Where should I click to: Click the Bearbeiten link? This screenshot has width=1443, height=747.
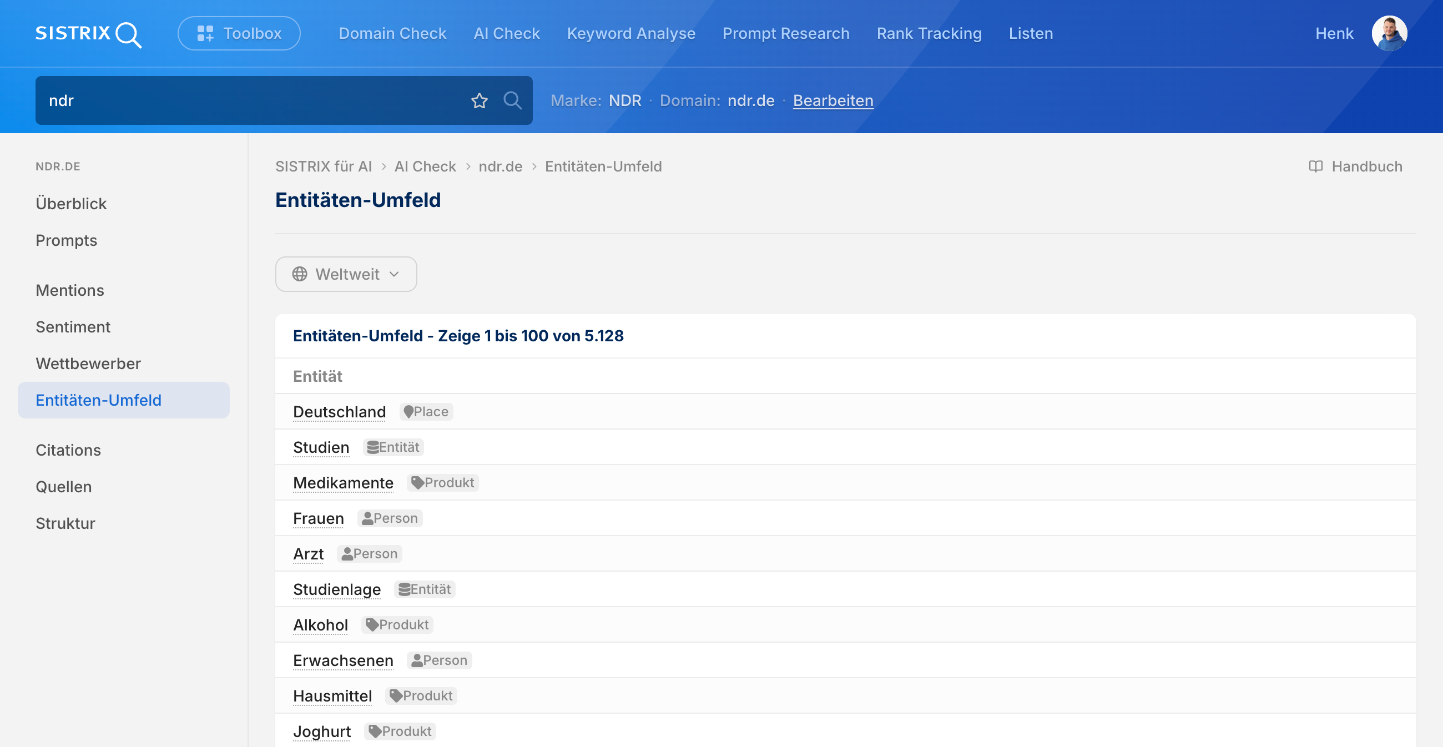833,101
